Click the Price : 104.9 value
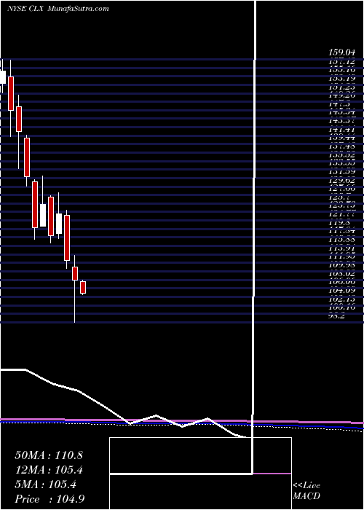This screenshot has width=364, height=510. 51,499
